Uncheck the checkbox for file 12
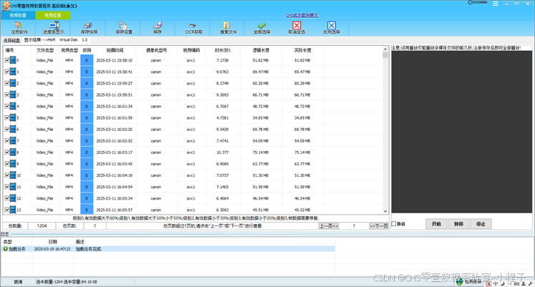 (7, 198)
